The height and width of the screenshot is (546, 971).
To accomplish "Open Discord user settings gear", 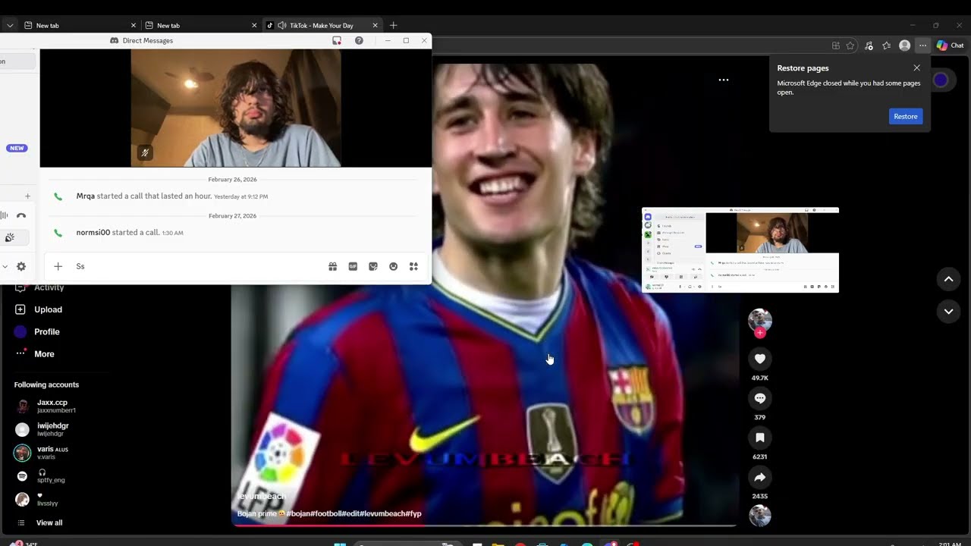I will point(21,266).
